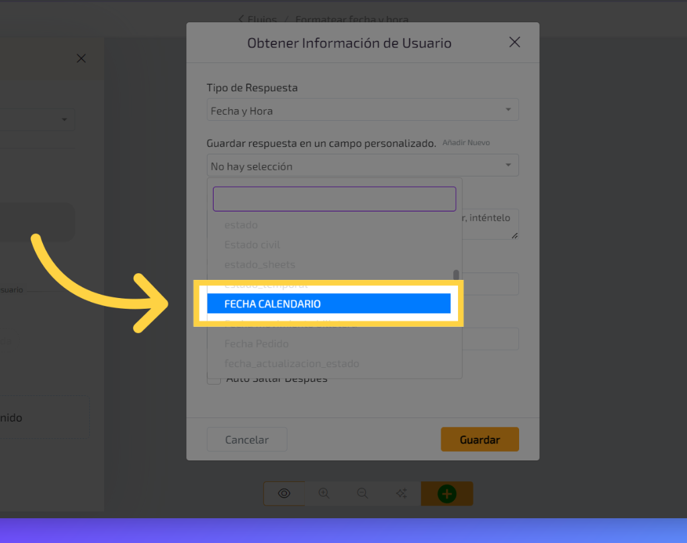687x543 pixels.
Task: Click the green plus add icon
Action: (x=447, y=494)
